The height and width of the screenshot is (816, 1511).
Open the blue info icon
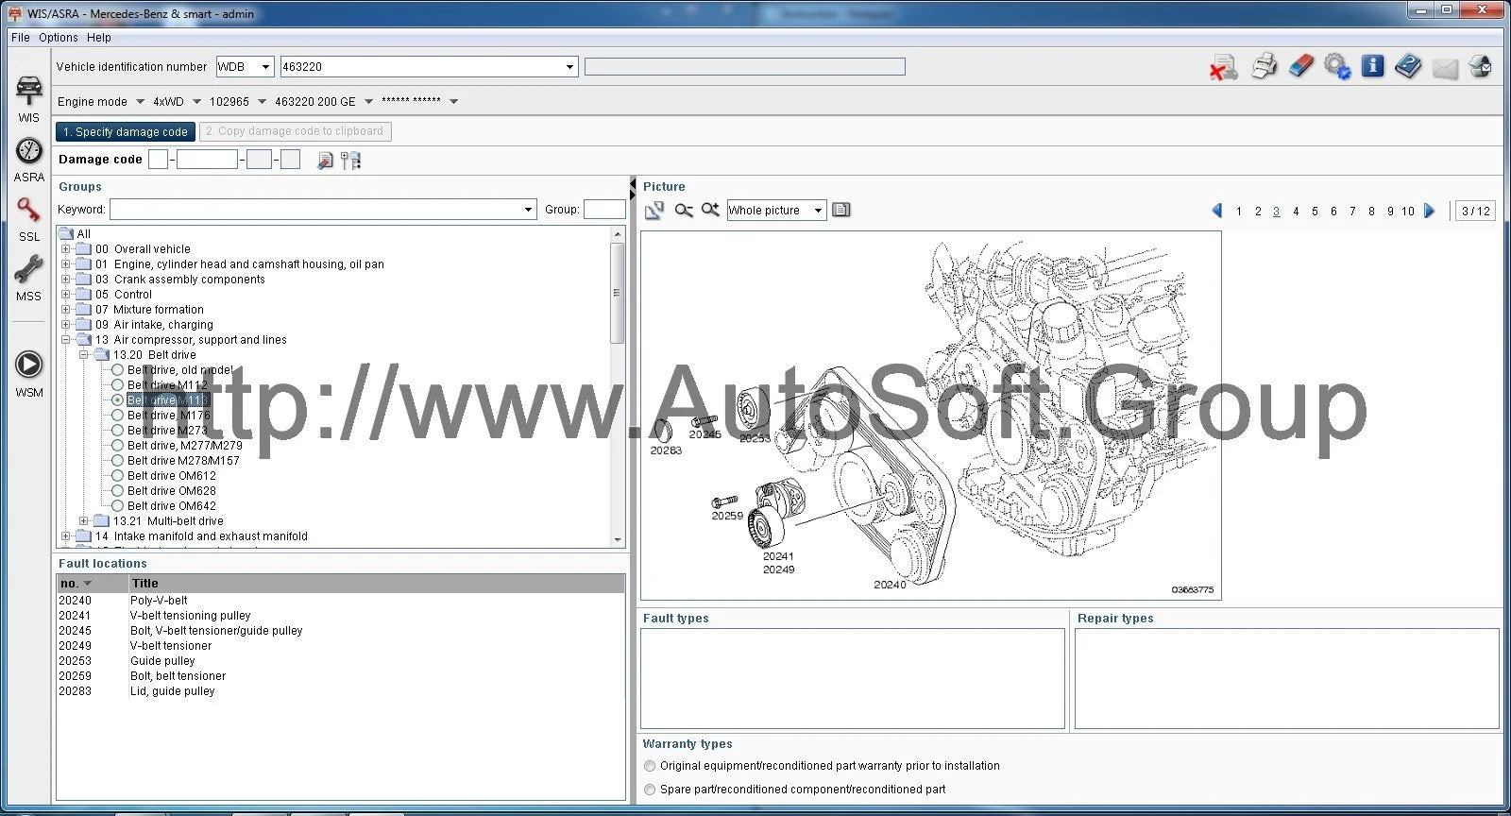coord(1372,67)
